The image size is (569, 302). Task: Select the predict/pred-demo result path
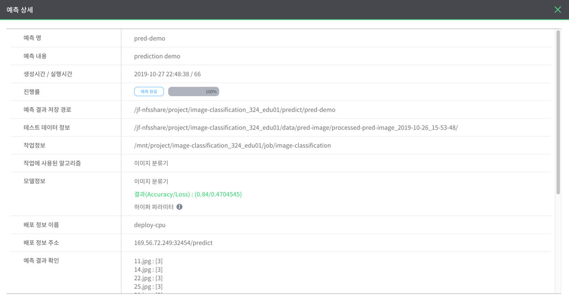click(235, 110)
